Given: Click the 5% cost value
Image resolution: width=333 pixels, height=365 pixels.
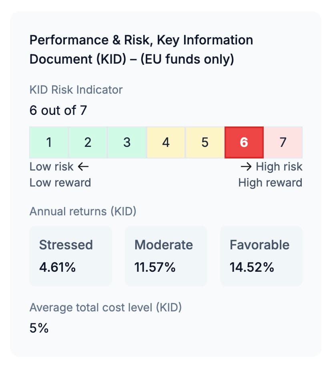Looking at the screenshot, I should [x=39, y=327].
